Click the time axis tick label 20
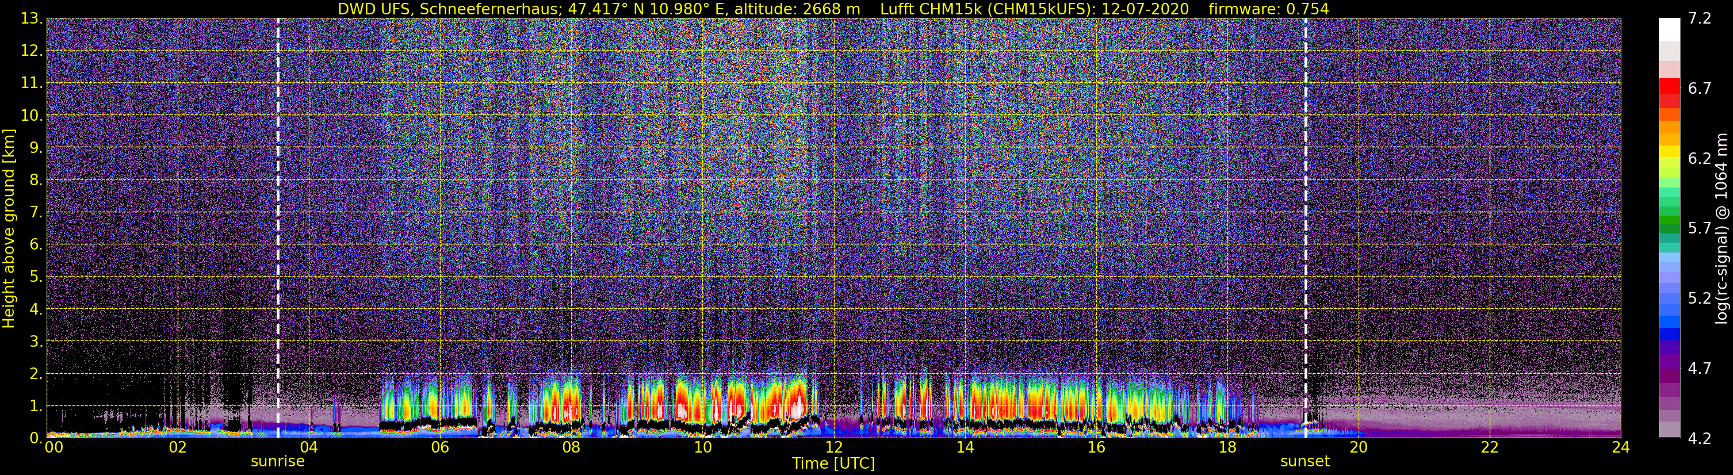This screenshot has width=1733, height=475. pos(1359,447)
